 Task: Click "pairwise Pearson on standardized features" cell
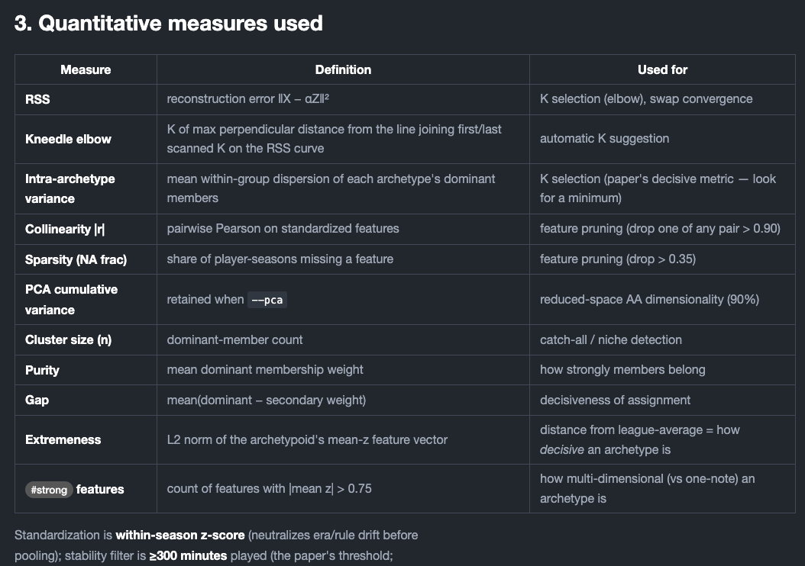pos(343,229)
